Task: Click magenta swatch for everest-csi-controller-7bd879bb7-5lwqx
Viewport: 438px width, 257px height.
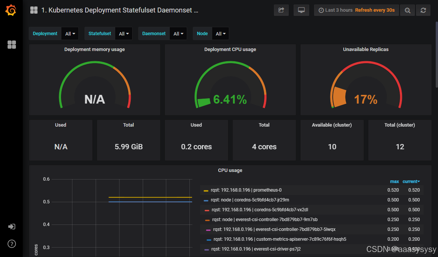Action: (208, 230)
